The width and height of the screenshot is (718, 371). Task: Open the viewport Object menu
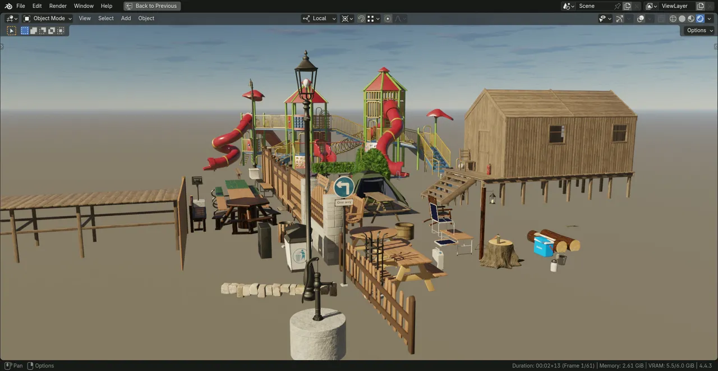point(146,19)
